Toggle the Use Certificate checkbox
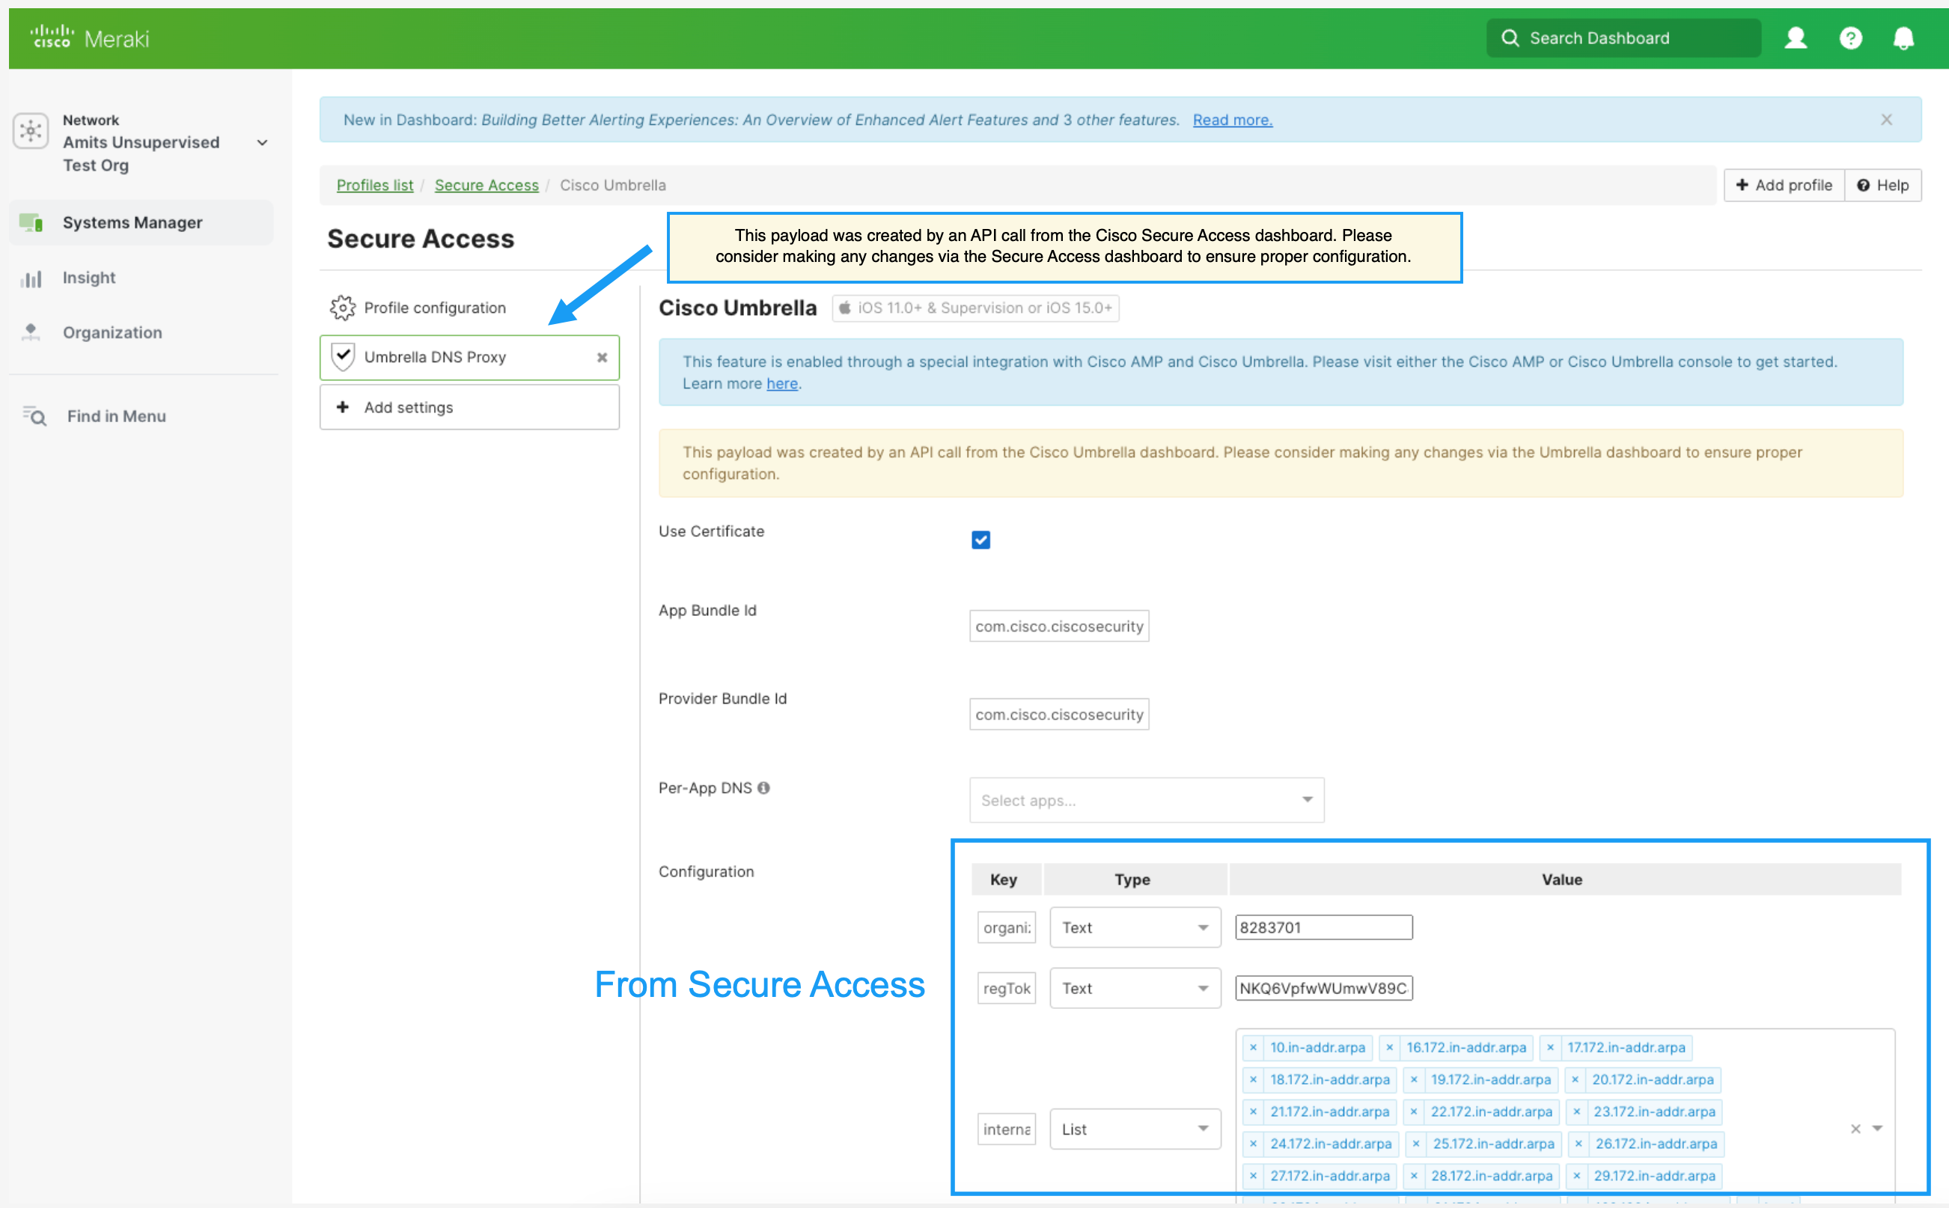The height and width of the screenshot is (1208, 1949). [981, 540]
